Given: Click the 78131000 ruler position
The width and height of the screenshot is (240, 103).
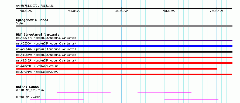Looking at the screenshot, I should (x=26, y=11).
